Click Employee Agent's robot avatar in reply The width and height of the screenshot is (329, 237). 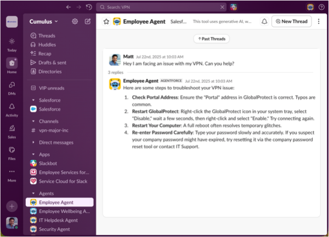pyautogui.click(x=115, y=84)
